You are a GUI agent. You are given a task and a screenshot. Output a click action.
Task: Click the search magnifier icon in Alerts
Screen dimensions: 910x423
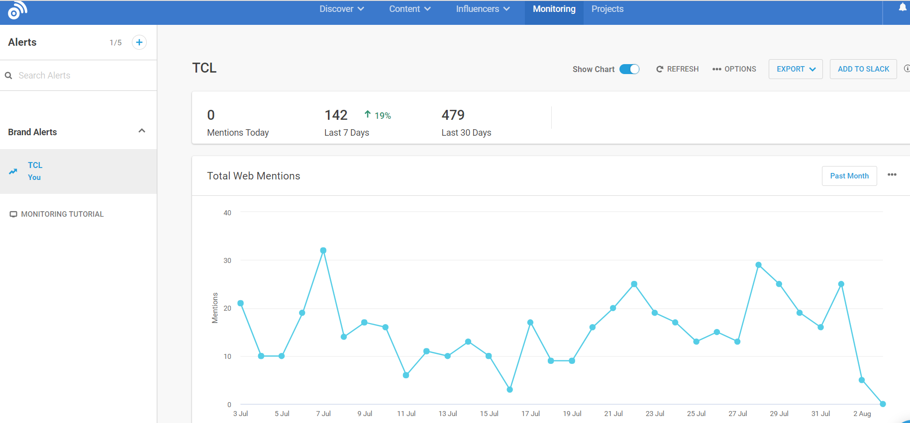(8, 76)
